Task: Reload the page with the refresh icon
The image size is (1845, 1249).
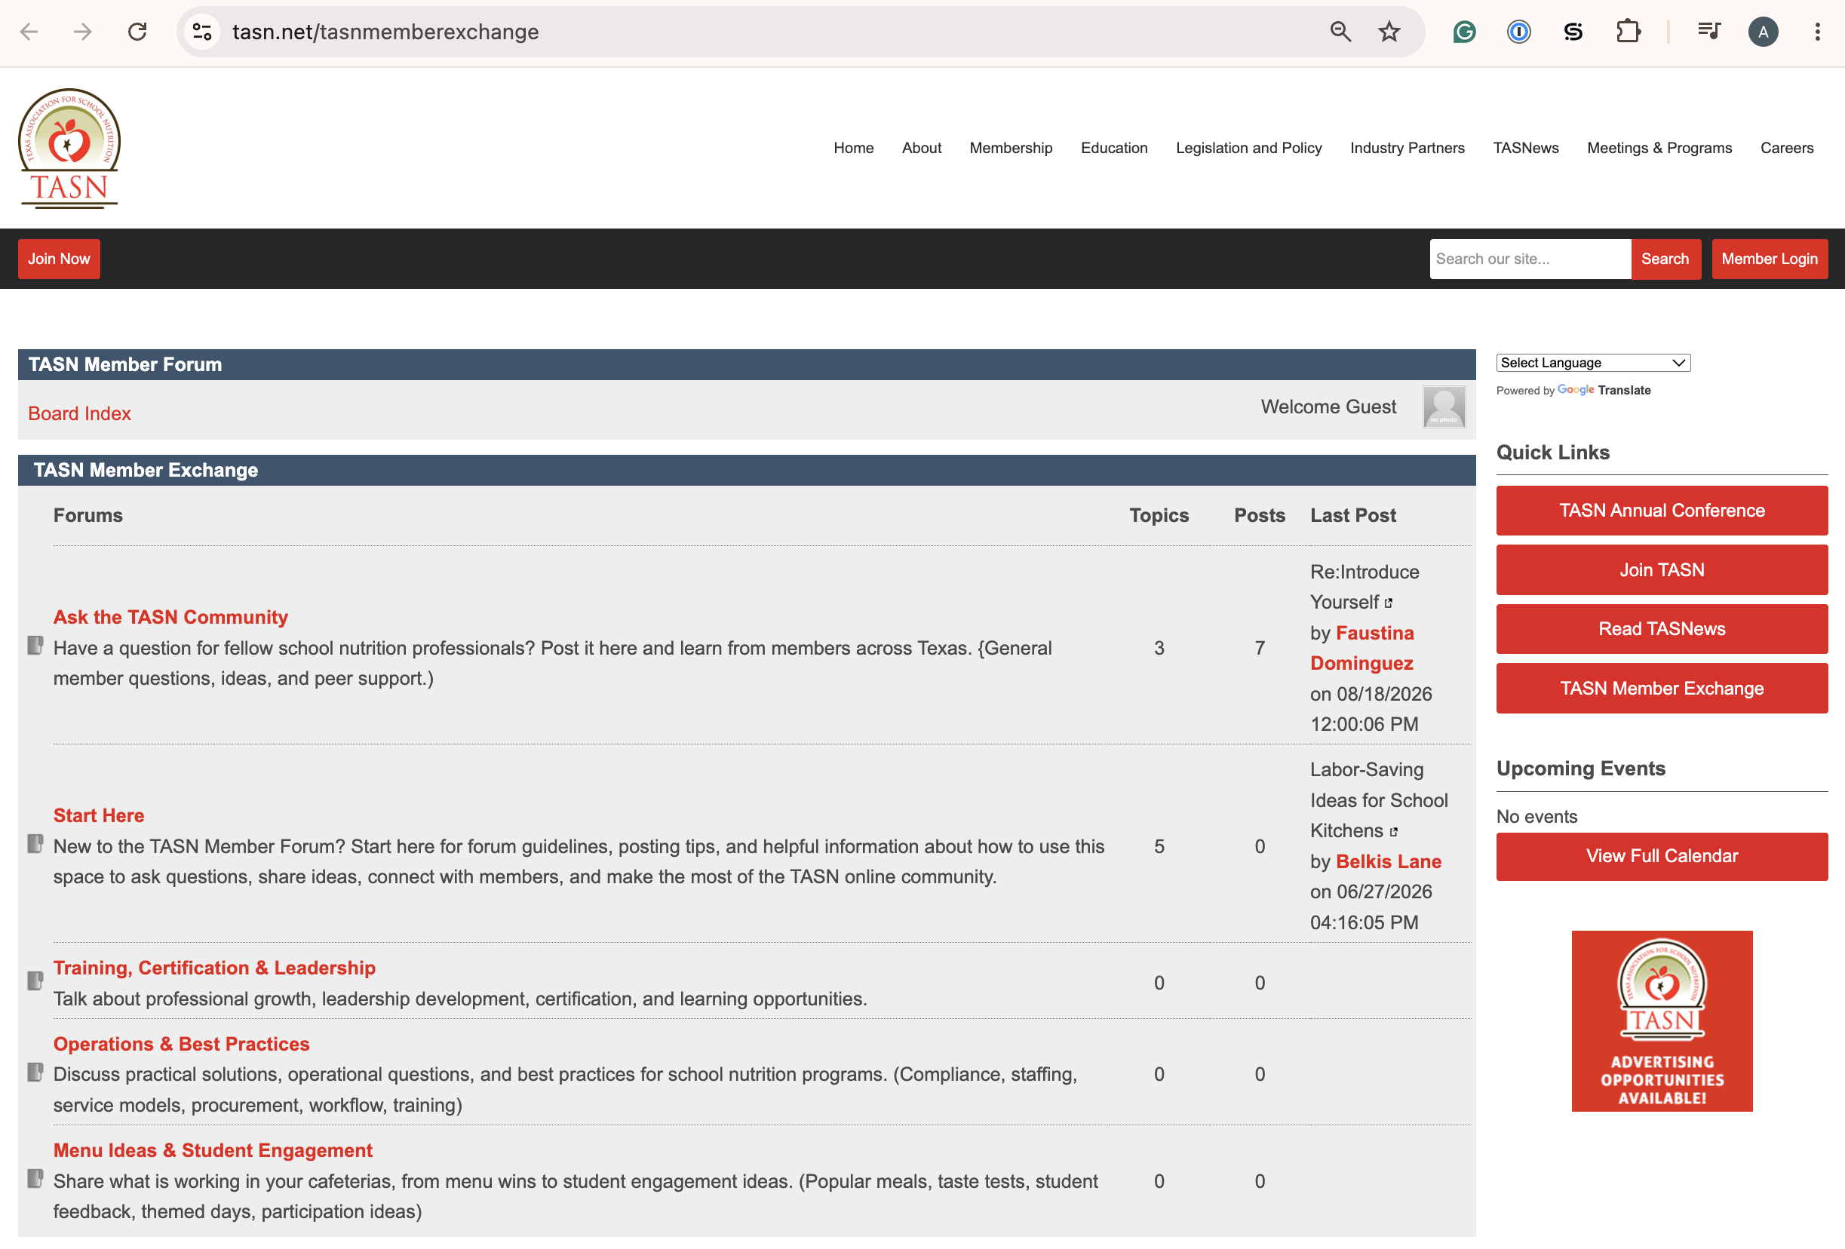Action: point(137,32)
